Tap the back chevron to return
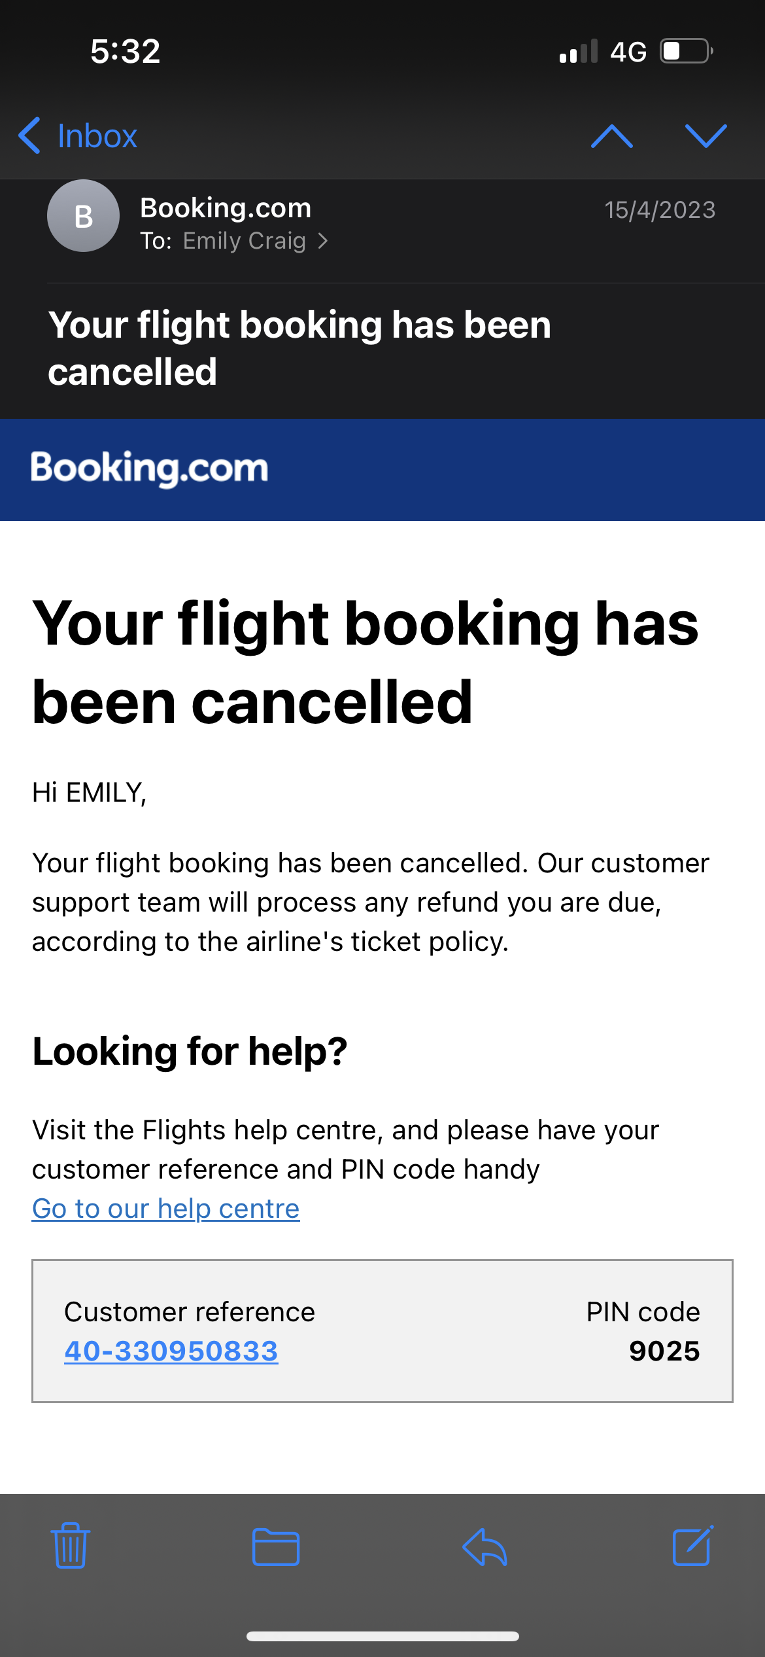 point(30,135)
